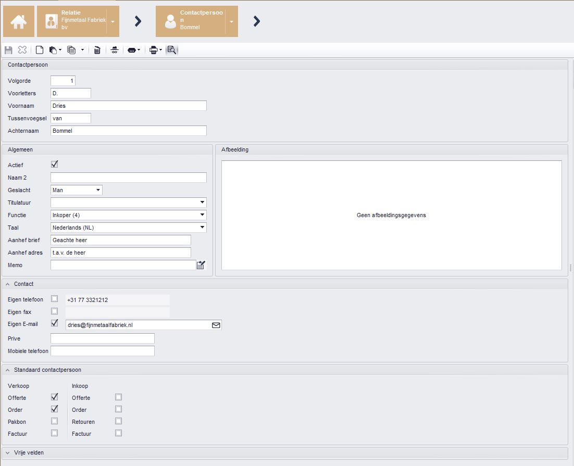Viewport: 574px width, 466px height.
Task: Collapse the Standaard contactpersoon section
Action: click(8, 370)
